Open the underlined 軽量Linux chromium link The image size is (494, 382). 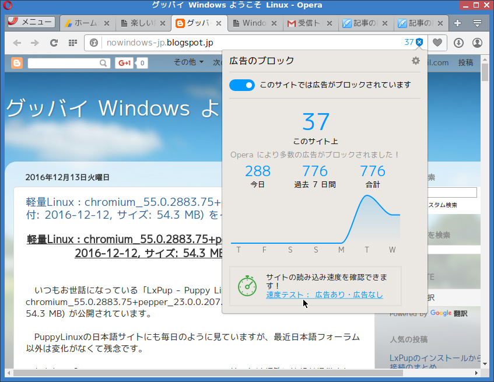coord(124,246)
